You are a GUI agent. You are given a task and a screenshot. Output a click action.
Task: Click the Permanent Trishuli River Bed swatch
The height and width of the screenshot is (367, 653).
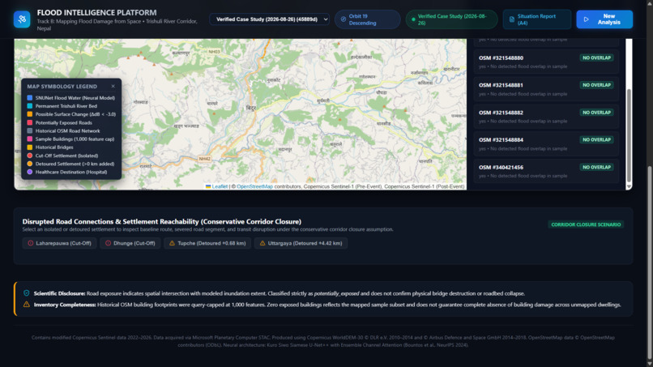pos(29,106)
